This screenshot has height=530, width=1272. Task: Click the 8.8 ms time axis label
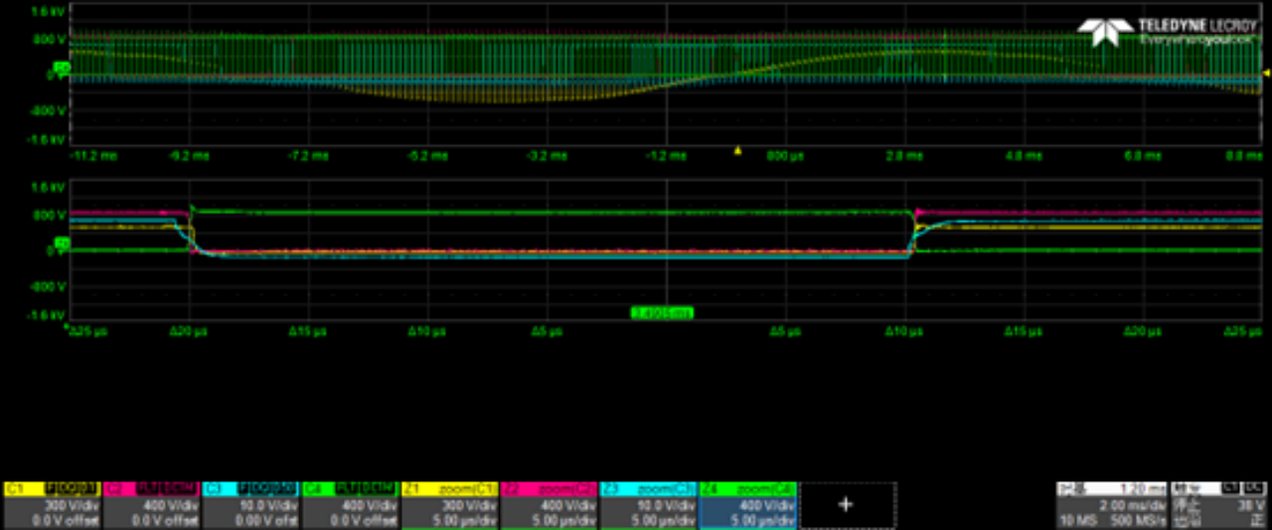[1243, 156]
